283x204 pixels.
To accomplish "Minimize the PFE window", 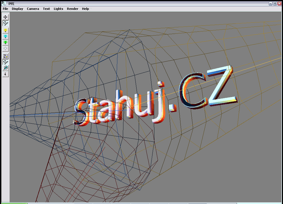I will coord(271,4).
